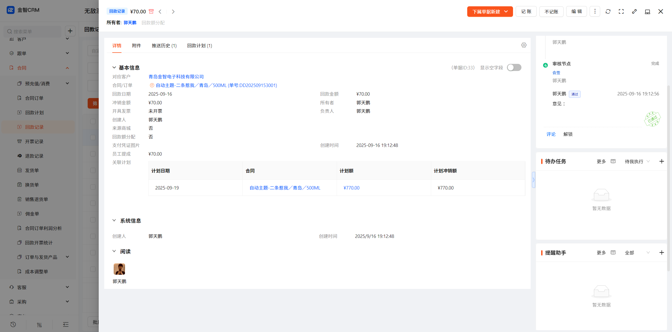Open the Qingdao Jinzhi customer link

tap(176, 77)
